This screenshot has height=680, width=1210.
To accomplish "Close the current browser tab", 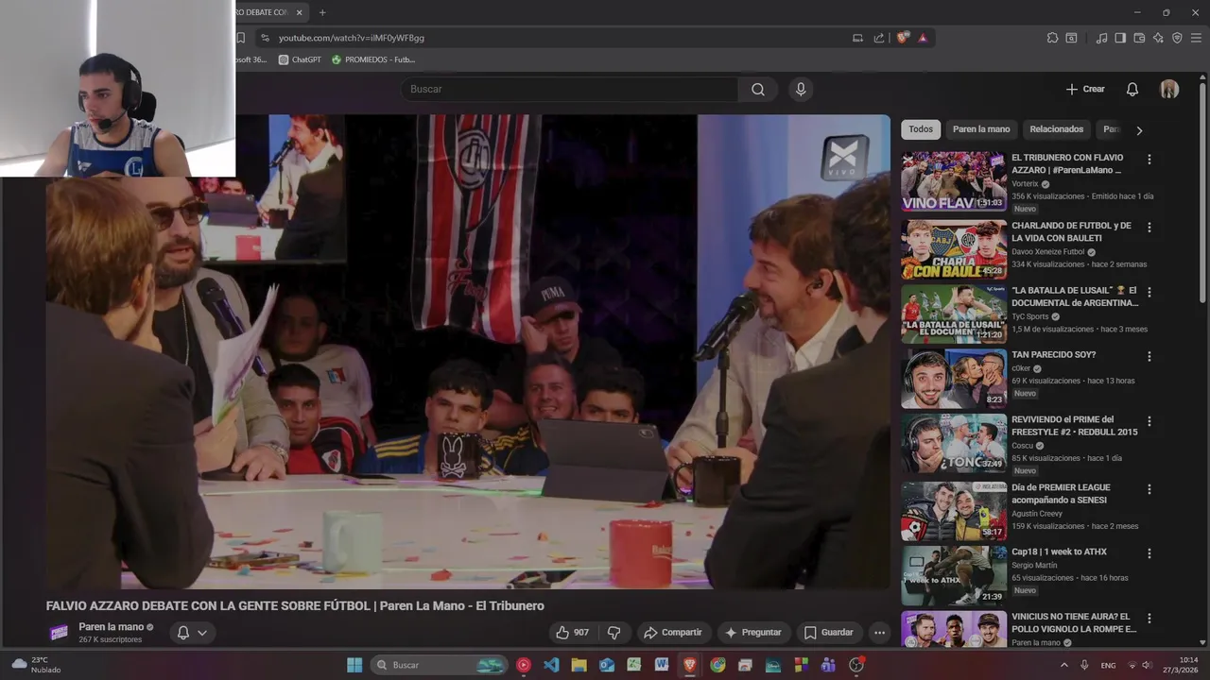I will click(299, 12).
